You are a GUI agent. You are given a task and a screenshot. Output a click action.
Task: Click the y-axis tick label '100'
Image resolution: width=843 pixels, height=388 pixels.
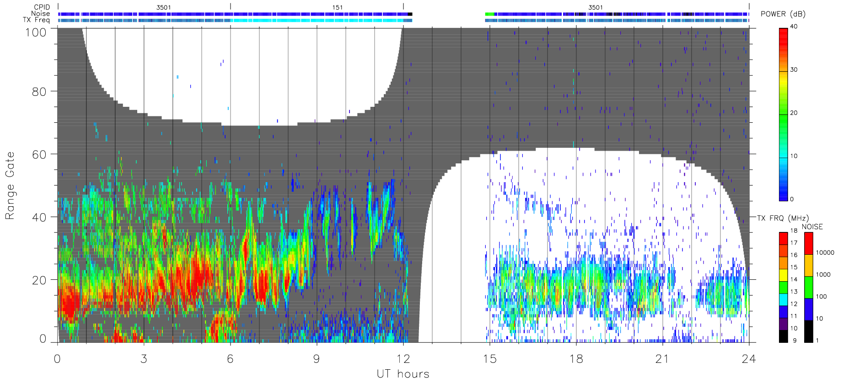click(36, 32)
